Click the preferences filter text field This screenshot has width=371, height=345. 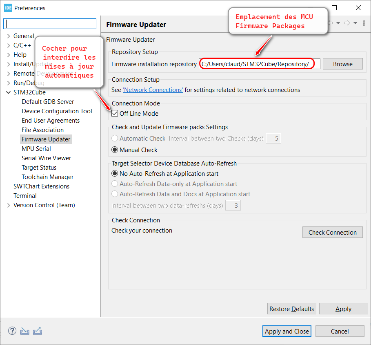click(x=50, y=24)
